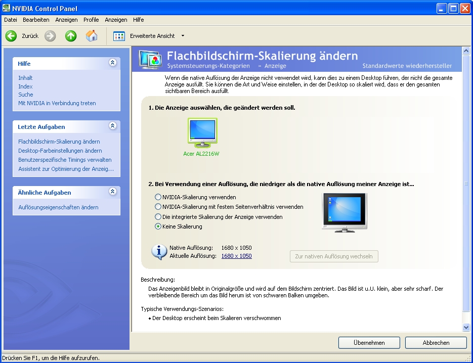This screenshot has height=363, width=473.
Task: Collapse the Hilfe panel
Action: tap(112, 63)
